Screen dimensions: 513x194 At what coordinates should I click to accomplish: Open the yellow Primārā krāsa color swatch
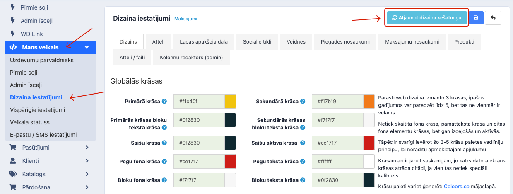[x=230, y=102]
